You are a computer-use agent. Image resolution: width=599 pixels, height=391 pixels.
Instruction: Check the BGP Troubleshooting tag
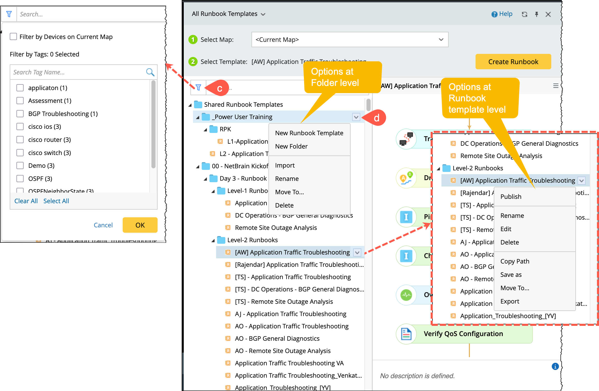click(x=20, y=114)
